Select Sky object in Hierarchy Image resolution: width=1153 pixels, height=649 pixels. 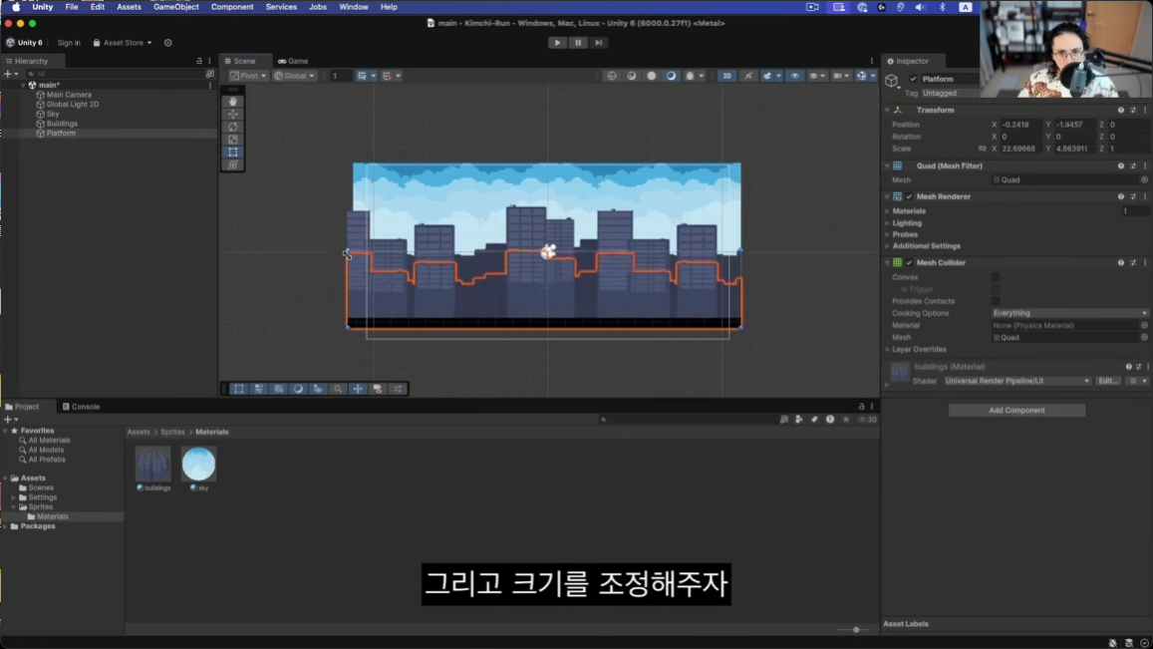(x=53, y=114)
